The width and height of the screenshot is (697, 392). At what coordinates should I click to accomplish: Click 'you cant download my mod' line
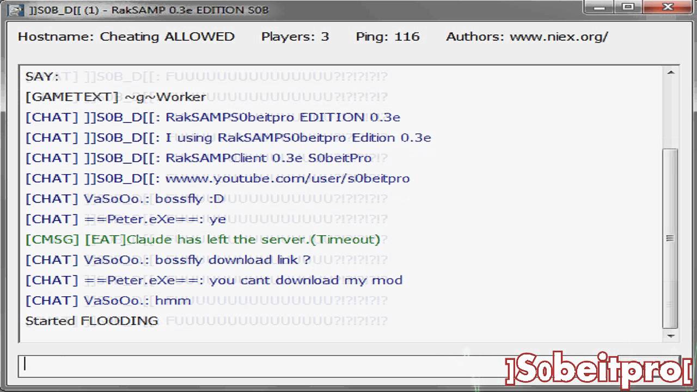click(x=214, y=280)
